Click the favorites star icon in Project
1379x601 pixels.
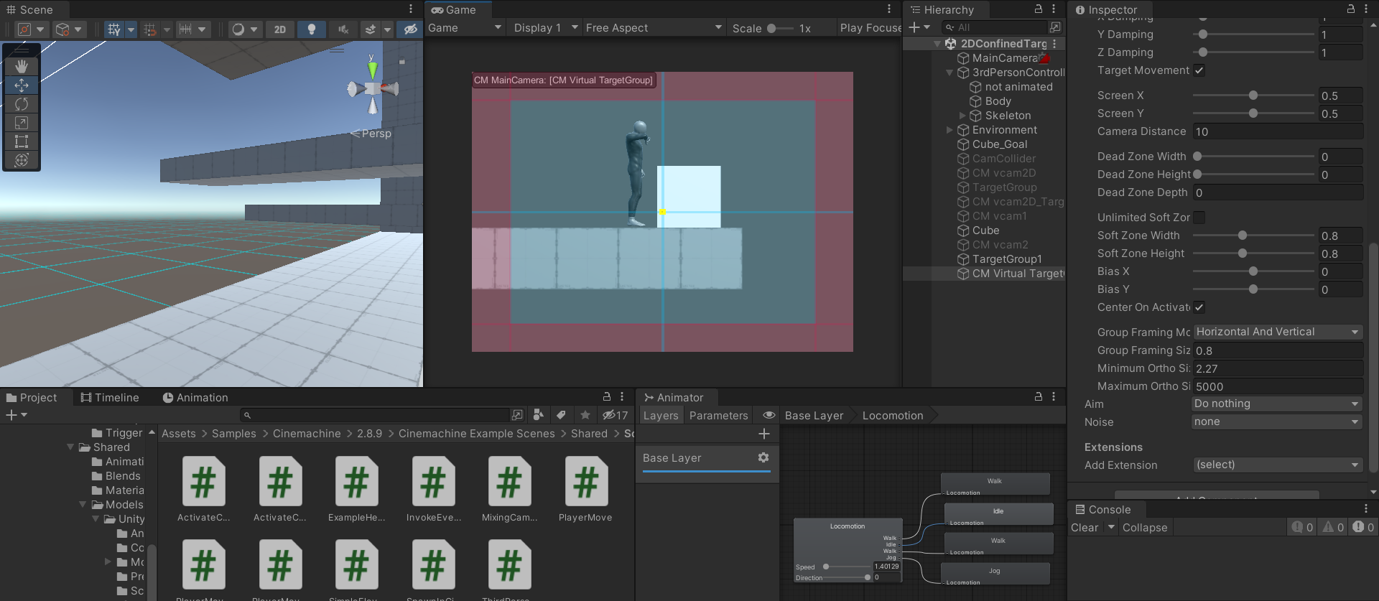[x=585, y=415]
